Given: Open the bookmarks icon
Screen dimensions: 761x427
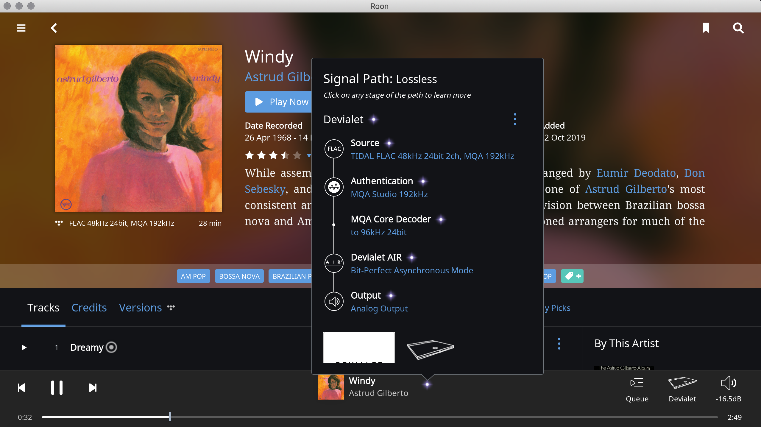Looking at the screenshot, I should [x=706, y=28].
